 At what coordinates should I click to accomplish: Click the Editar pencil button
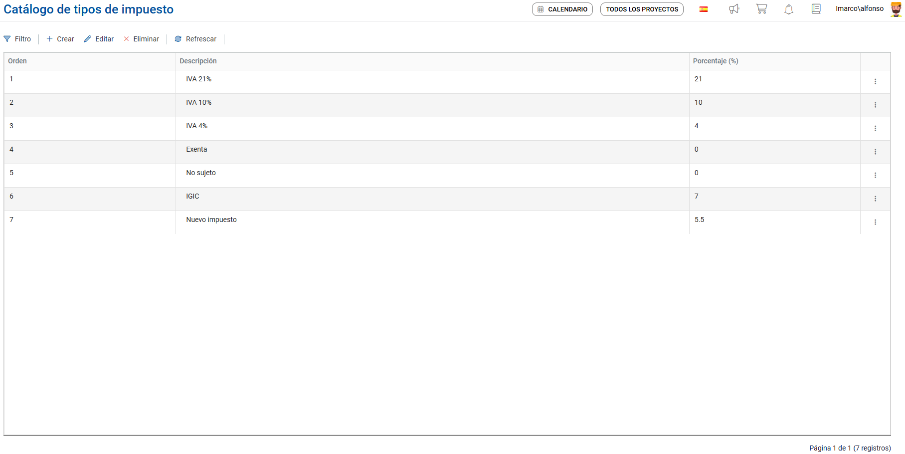point(99,39)
